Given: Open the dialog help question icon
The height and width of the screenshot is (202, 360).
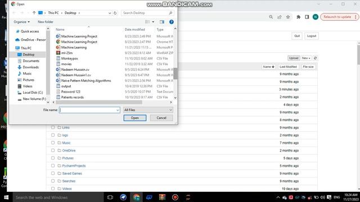Looking at the screenshot, I should click(171, 22).
